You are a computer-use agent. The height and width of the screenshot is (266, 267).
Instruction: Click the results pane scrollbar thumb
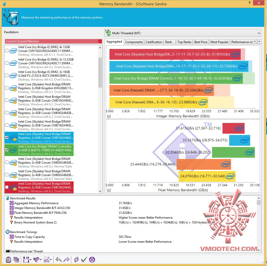pos(259,202)
